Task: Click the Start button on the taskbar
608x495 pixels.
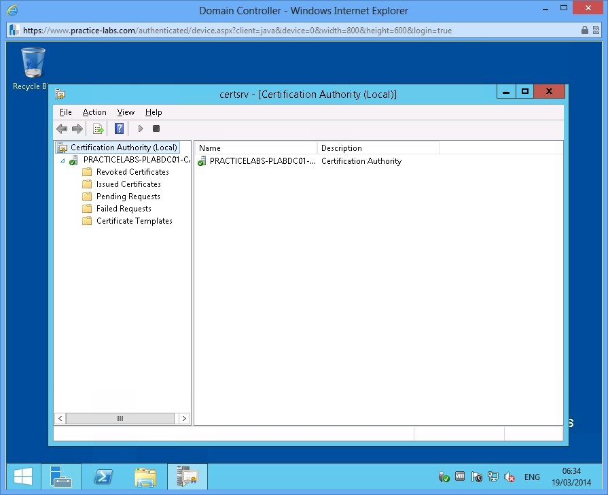Action: click(22, 477)
